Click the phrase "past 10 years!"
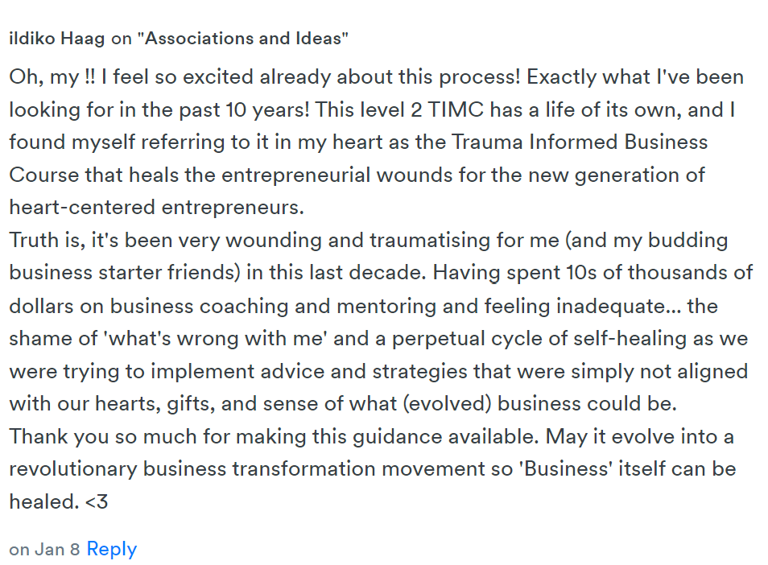Viewport: 768px width, 565px height. 244,110
